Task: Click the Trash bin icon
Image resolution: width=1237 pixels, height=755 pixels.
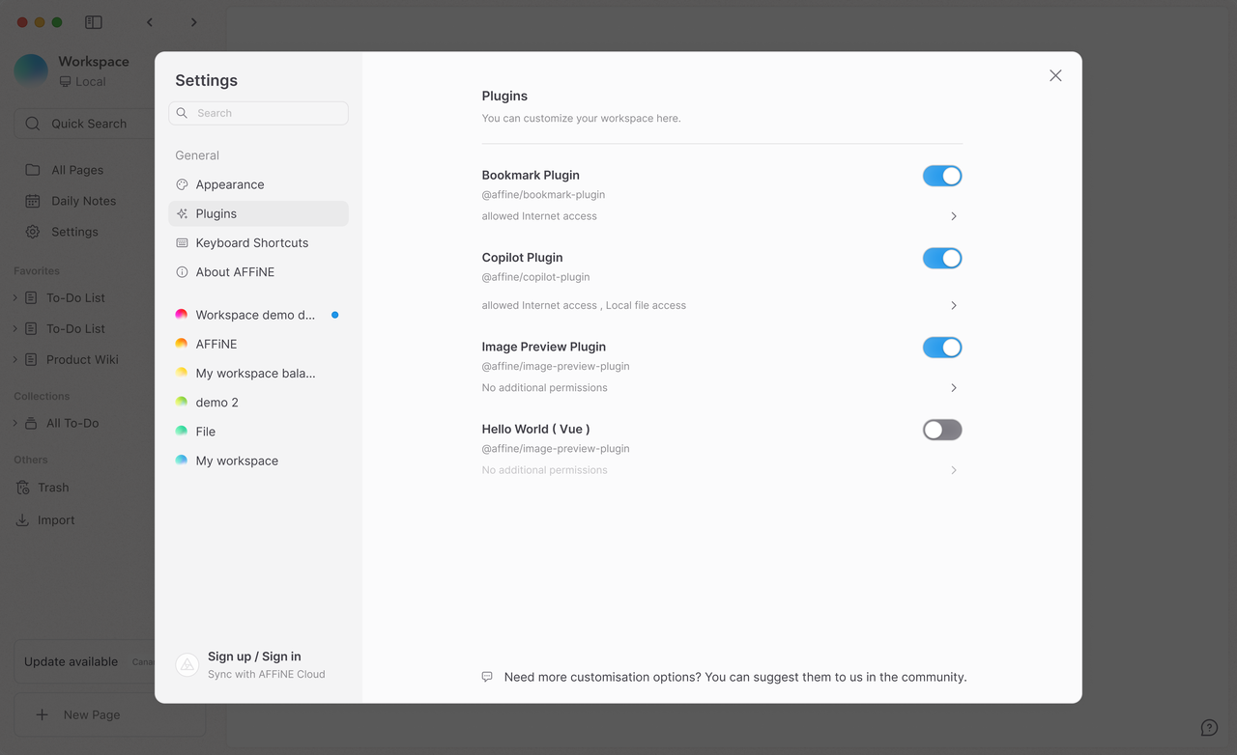Action: (22, 488)
